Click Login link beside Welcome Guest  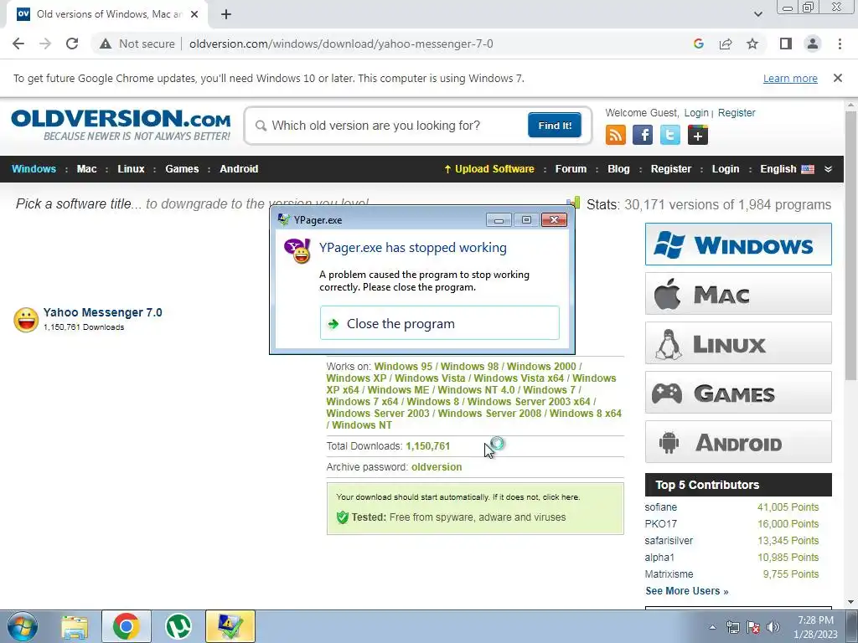[x=696, y=113]
